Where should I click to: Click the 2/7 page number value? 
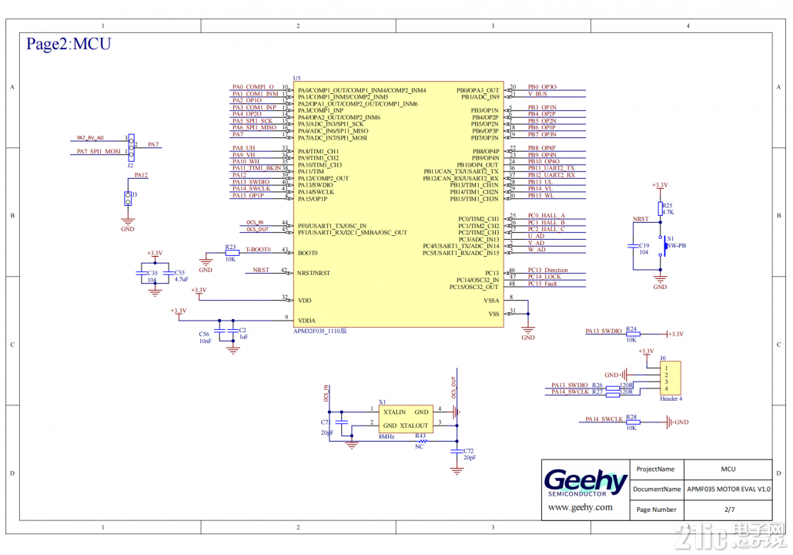tap(729, 510)
